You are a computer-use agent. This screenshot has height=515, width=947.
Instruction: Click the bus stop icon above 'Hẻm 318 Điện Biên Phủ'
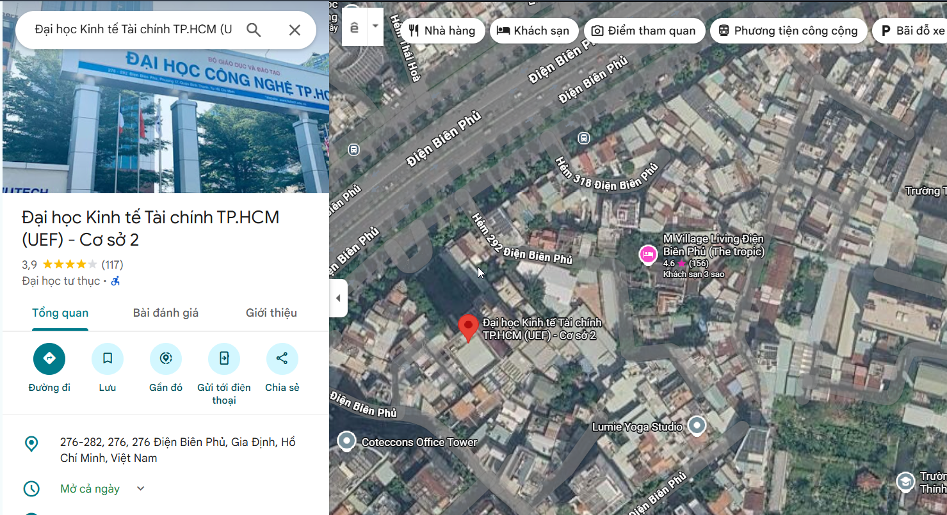point(583,138)
